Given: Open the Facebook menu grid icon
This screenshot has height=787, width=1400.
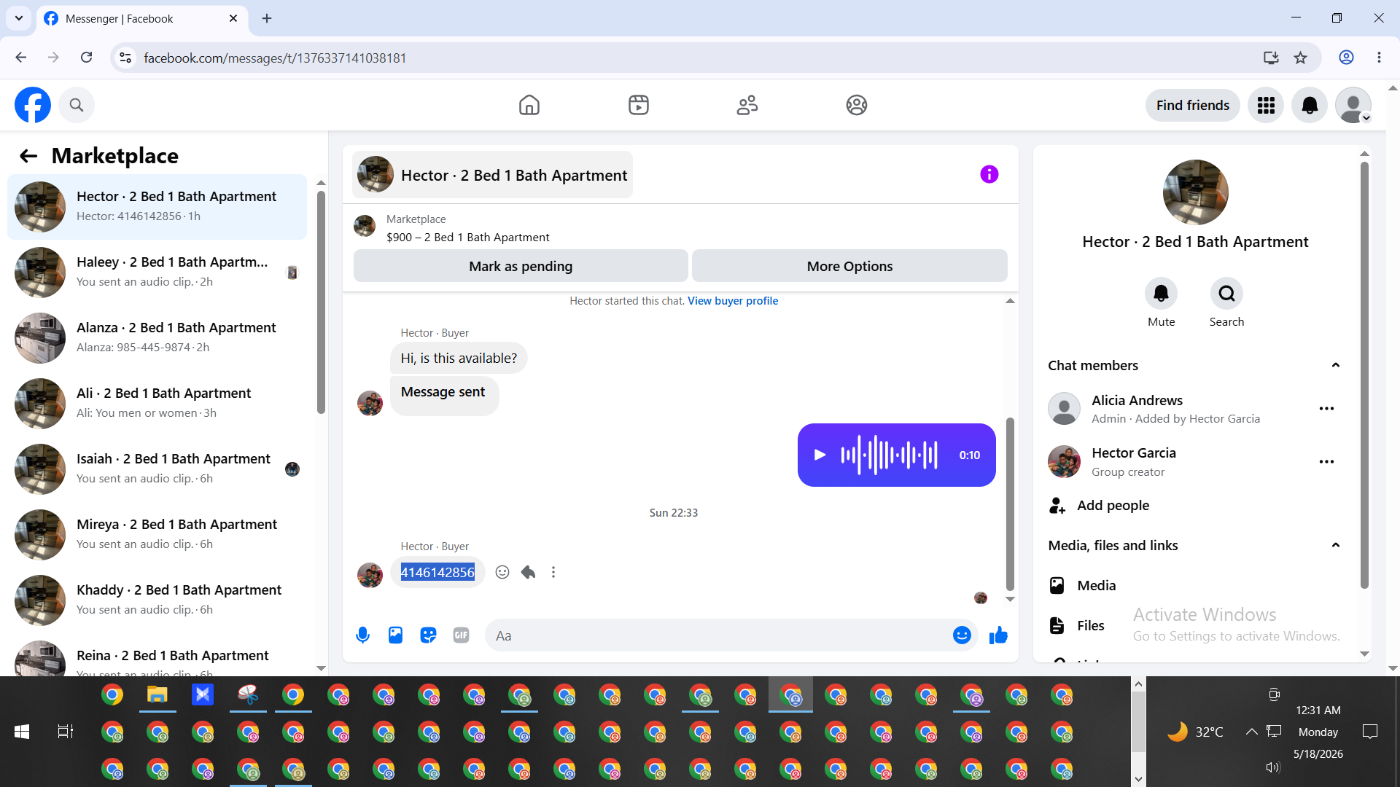Looking at the screenshot, I should point(1266,105).
